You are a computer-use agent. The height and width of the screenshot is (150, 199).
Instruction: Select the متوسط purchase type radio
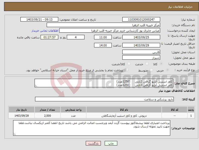(151, 70)
